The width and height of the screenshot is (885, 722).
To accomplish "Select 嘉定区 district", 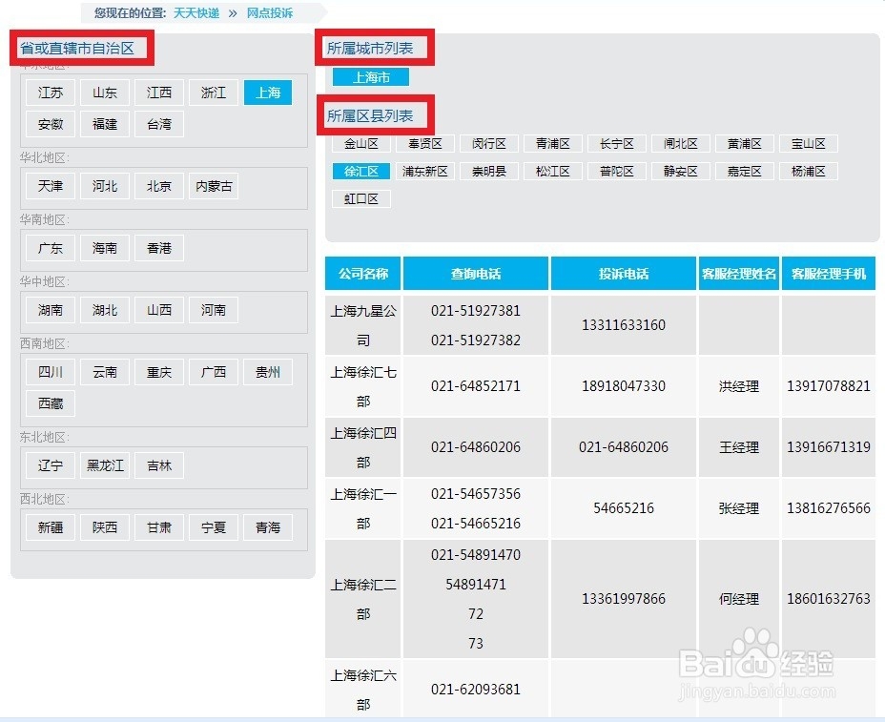I will [745, 172].
